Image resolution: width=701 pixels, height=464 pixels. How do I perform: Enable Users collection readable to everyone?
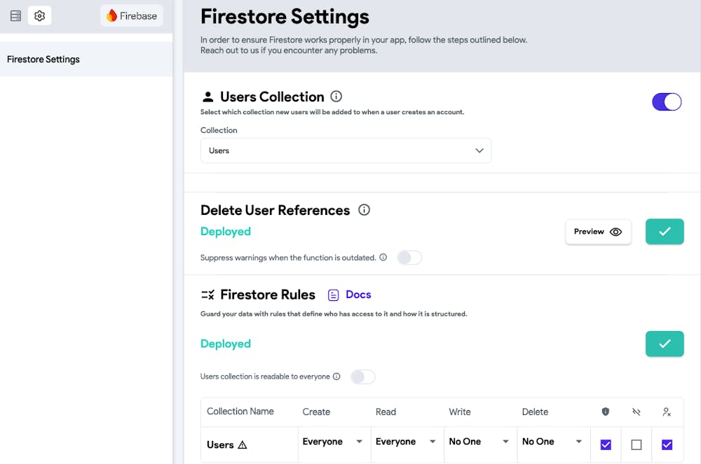363,377
